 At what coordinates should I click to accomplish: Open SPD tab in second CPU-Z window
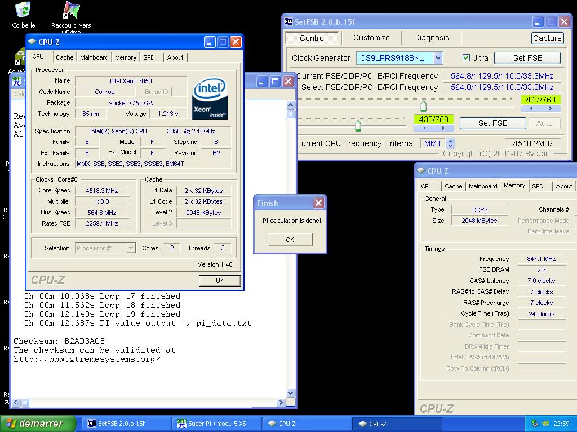(x=538, y=186)
